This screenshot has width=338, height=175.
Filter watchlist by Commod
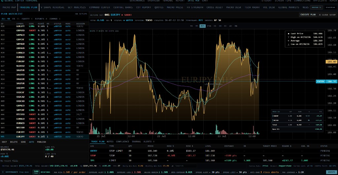pyautogui.click(x=55, y=19)
